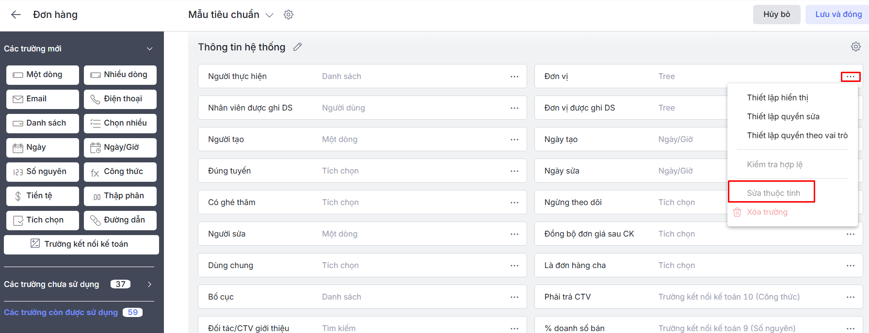Expand Các trường chưa sử dụng list
869x333 pixels.
click(x=149, y=284)
